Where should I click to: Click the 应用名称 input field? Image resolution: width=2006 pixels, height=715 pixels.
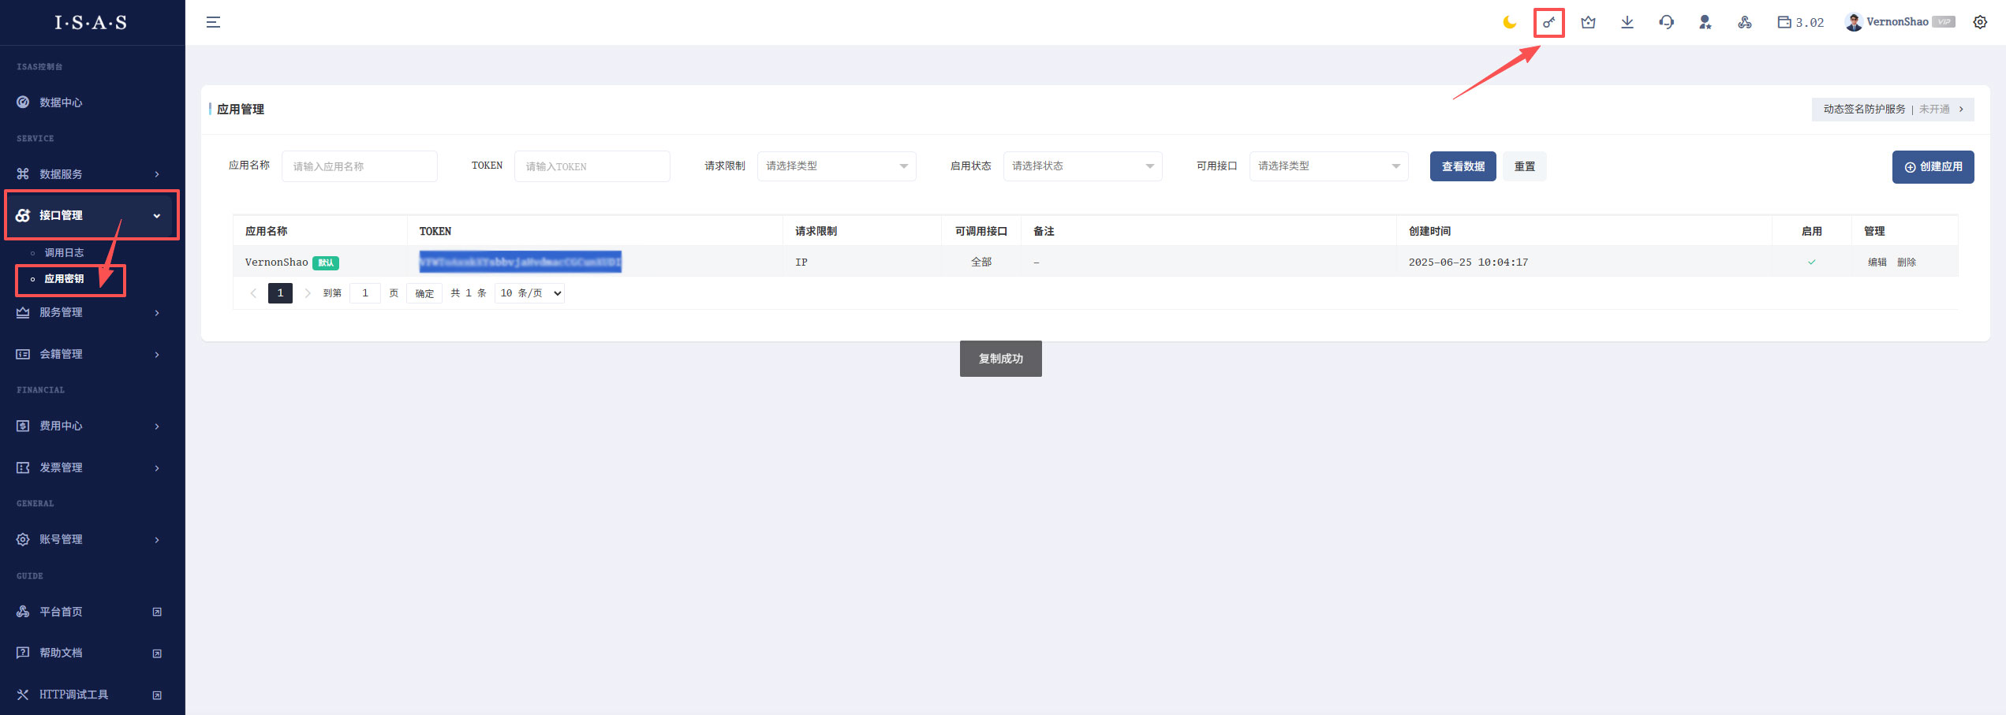(x=359, y=166)
